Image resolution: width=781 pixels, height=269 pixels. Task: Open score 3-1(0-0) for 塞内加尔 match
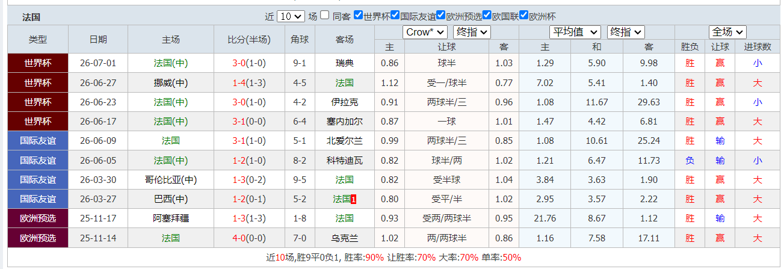click(248, 121)
